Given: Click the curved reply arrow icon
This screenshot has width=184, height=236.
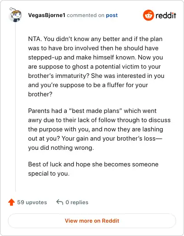Looking at the screenshot, I should click(x=60, y=202).
